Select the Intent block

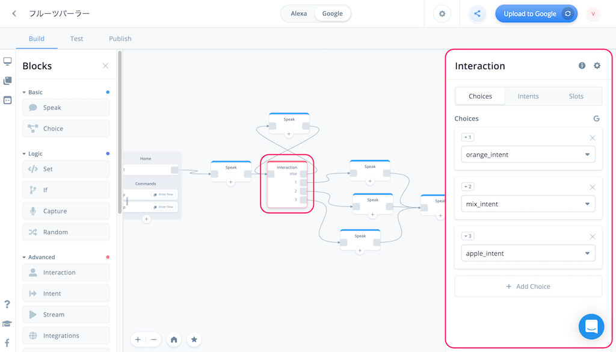[x=66, y=294]
